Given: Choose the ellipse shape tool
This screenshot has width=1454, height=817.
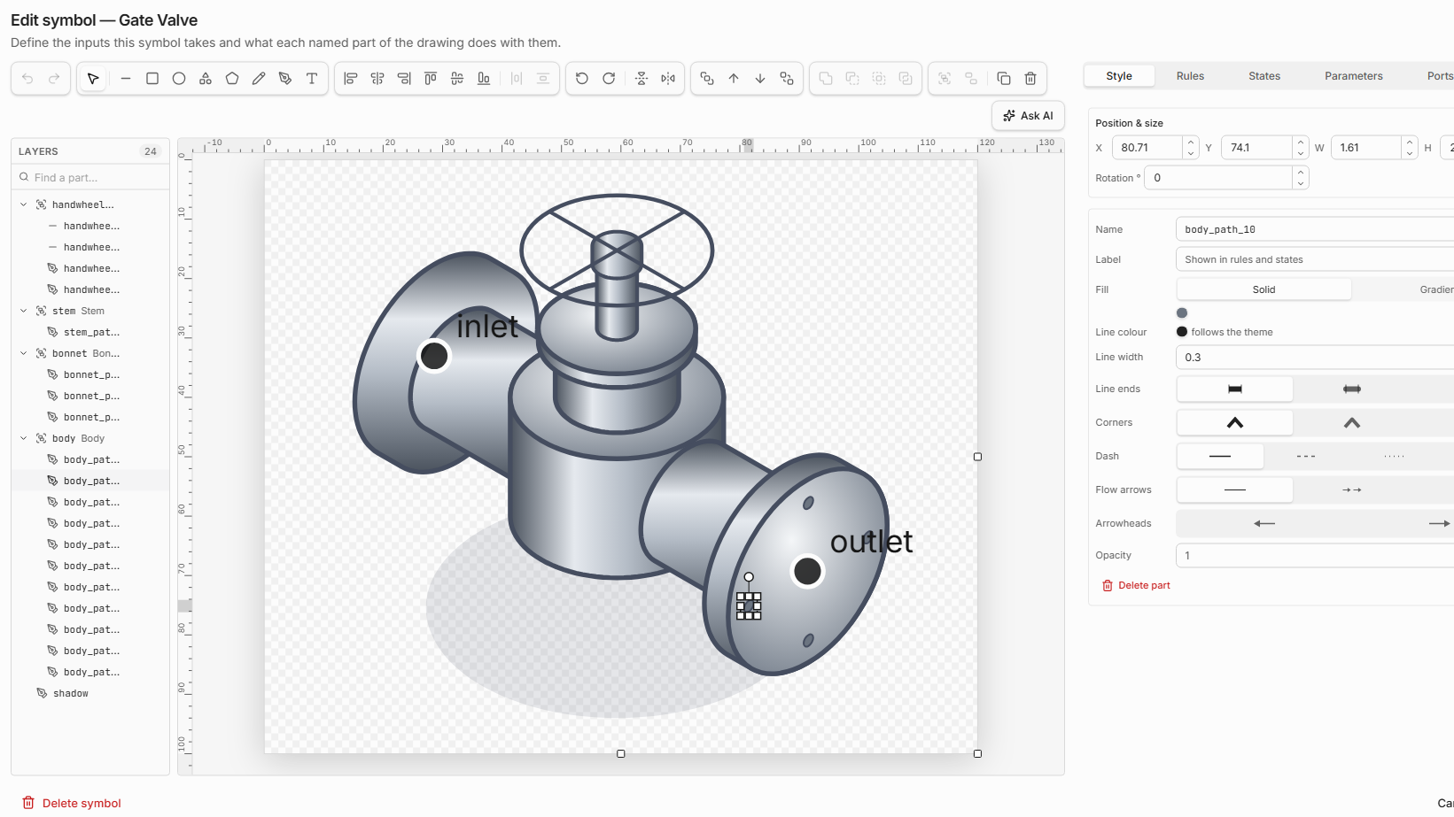Looking at the screenshot, I should pos(179,79).
